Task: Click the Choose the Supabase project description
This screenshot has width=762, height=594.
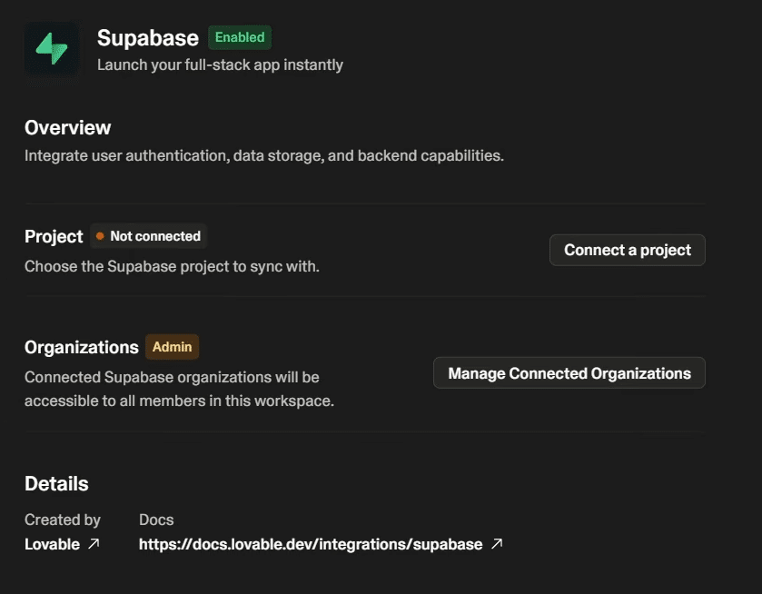Action: tap(172, 266)
